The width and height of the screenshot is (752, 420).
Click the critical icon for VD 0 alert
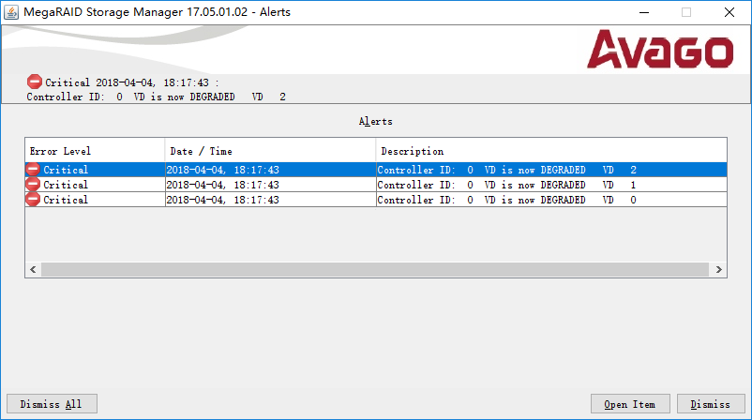(33, 200)
